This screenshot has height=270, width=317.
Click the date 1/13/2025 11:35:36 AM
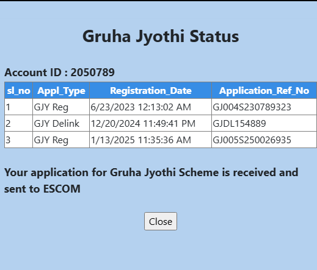point(140,140)
